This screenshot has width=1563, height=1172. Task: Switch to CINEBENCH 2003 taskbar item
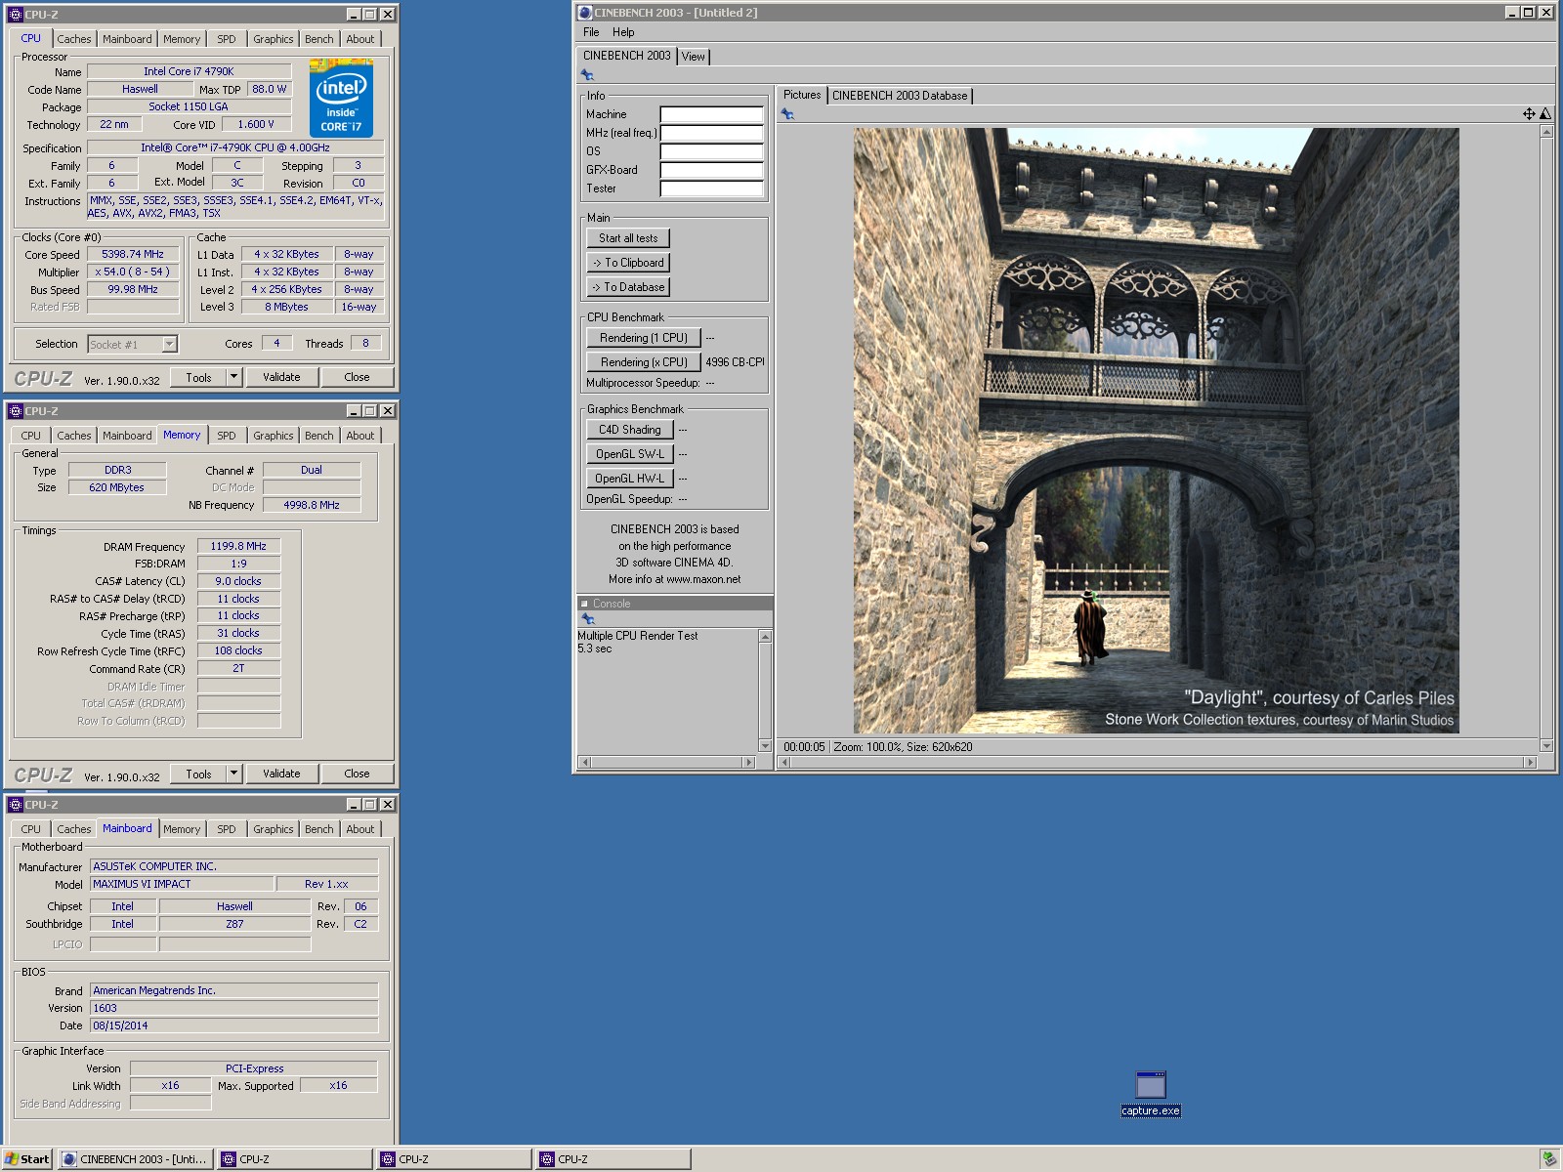pyautogui.click(x=135, y=1159)
